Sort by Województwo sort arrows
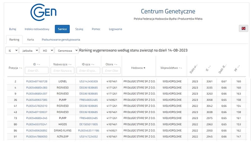The width and height of the screenshot is (251, 144). [x=181, y=68]
